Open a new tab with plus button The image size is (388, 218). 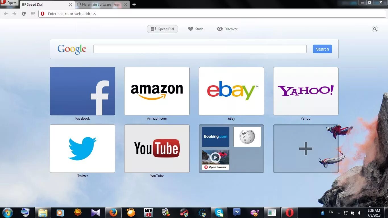coord(134,5)
